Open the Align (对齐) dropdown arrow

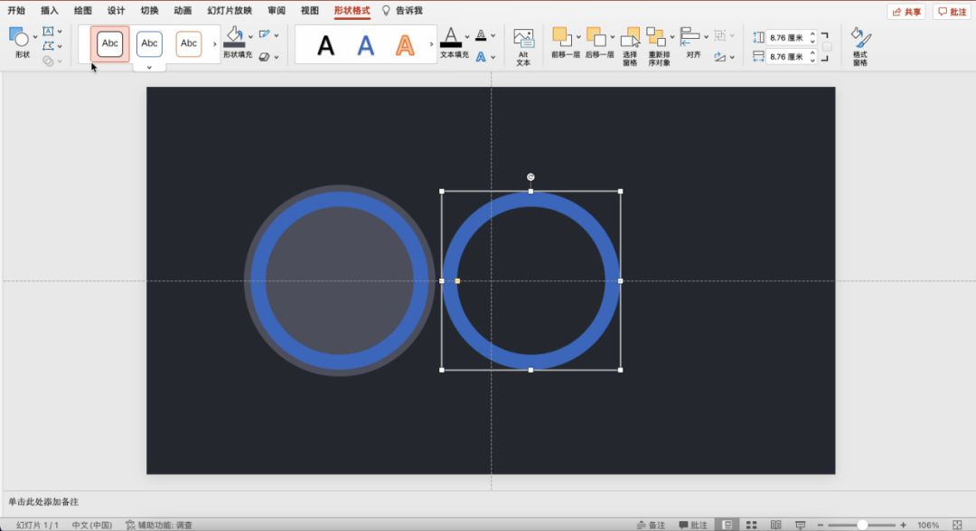point(709,37)
